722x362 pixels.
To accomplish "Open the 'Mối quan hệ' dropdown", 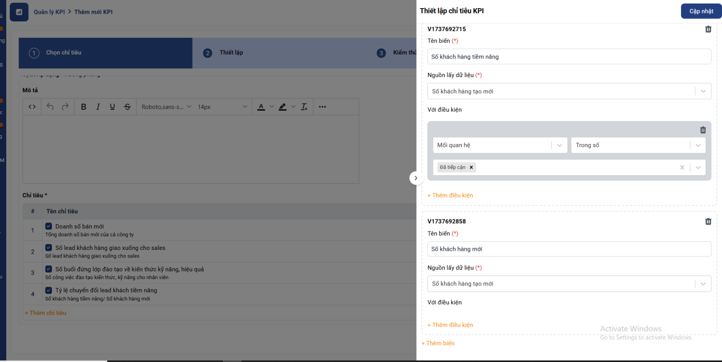I will click(500, 145).
